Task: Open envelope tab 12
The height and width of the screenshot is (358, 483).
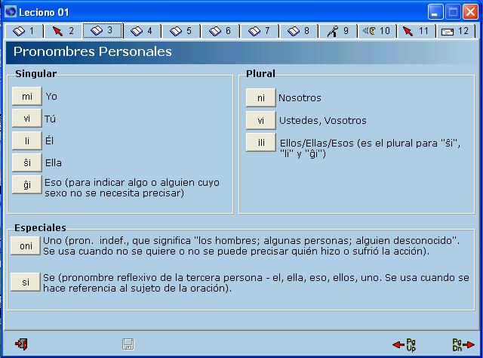Action: (x=455, y=31)
